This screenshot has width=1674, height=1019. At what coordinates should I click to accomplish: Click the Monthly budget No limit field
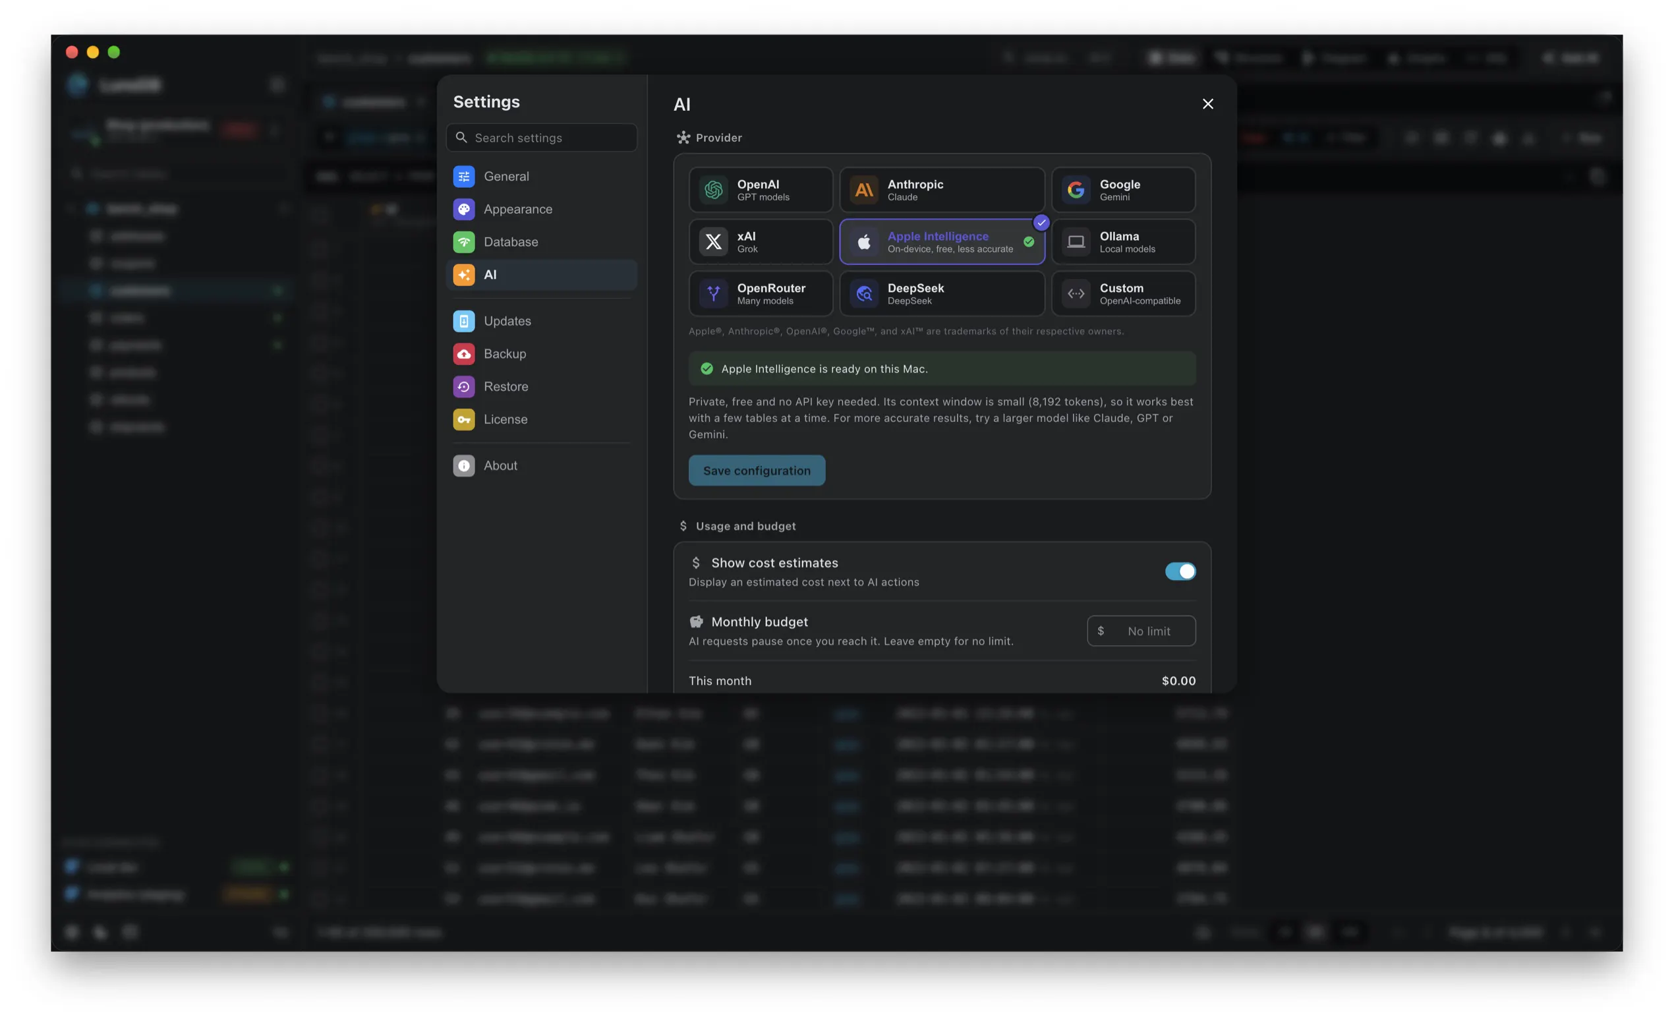pos(1141,631)
